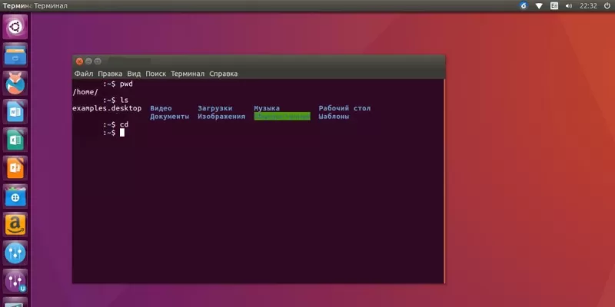Open the Ubuntu Dash search launcher

coord(15,27)
